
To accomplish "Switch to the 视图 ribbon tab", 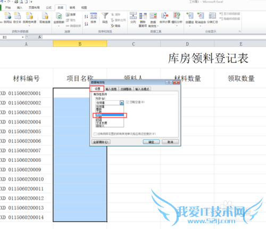I will tap(84, 7).
